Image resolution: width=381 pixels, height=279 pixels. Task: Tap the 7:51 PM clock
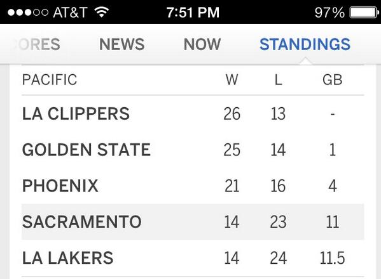(x=193, y=12)
